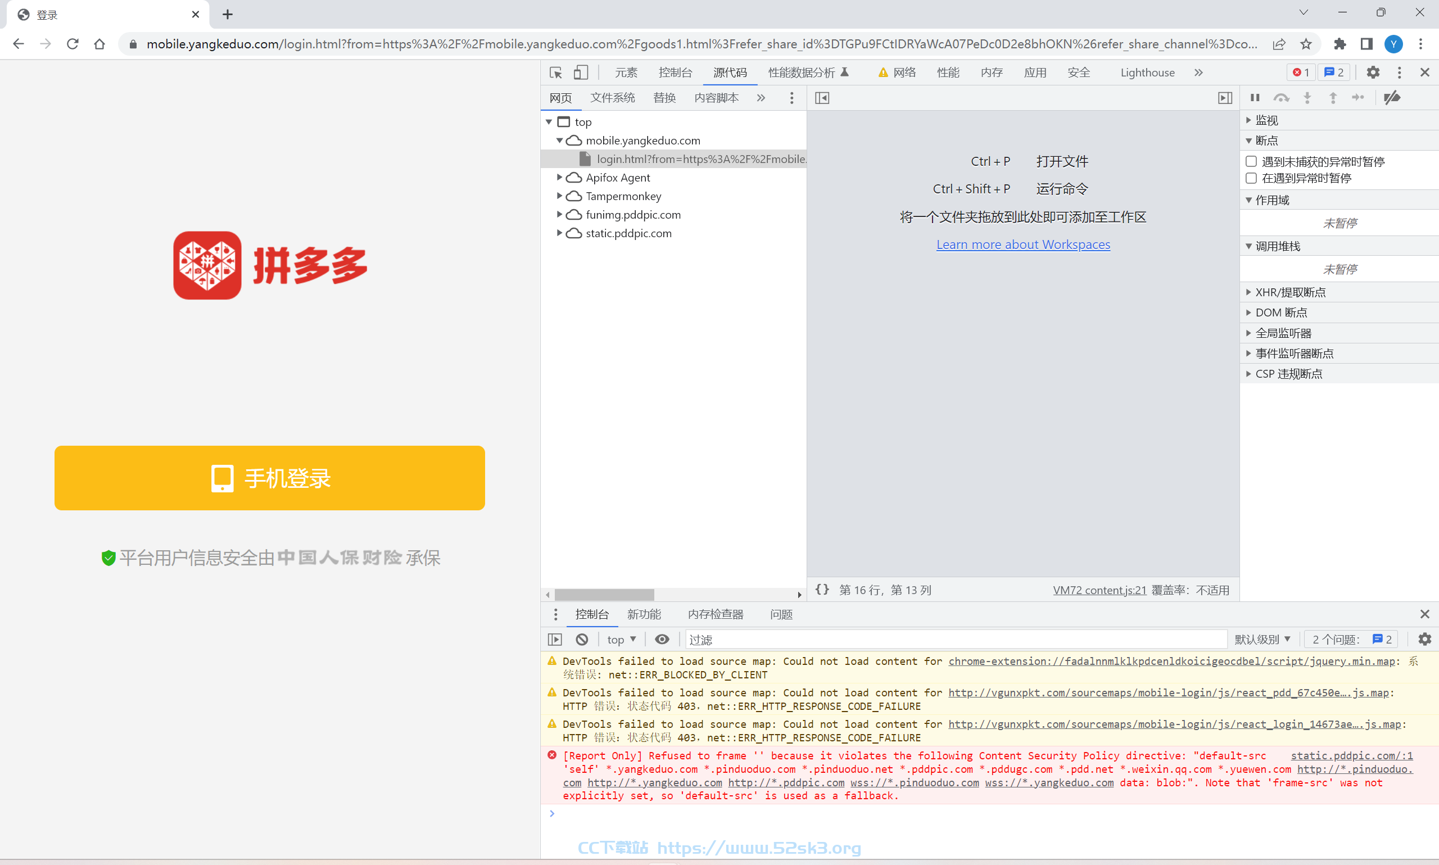Open DevTools settings gear
This screenshot has width=1439, height=865.
[x=1373, y=73]
